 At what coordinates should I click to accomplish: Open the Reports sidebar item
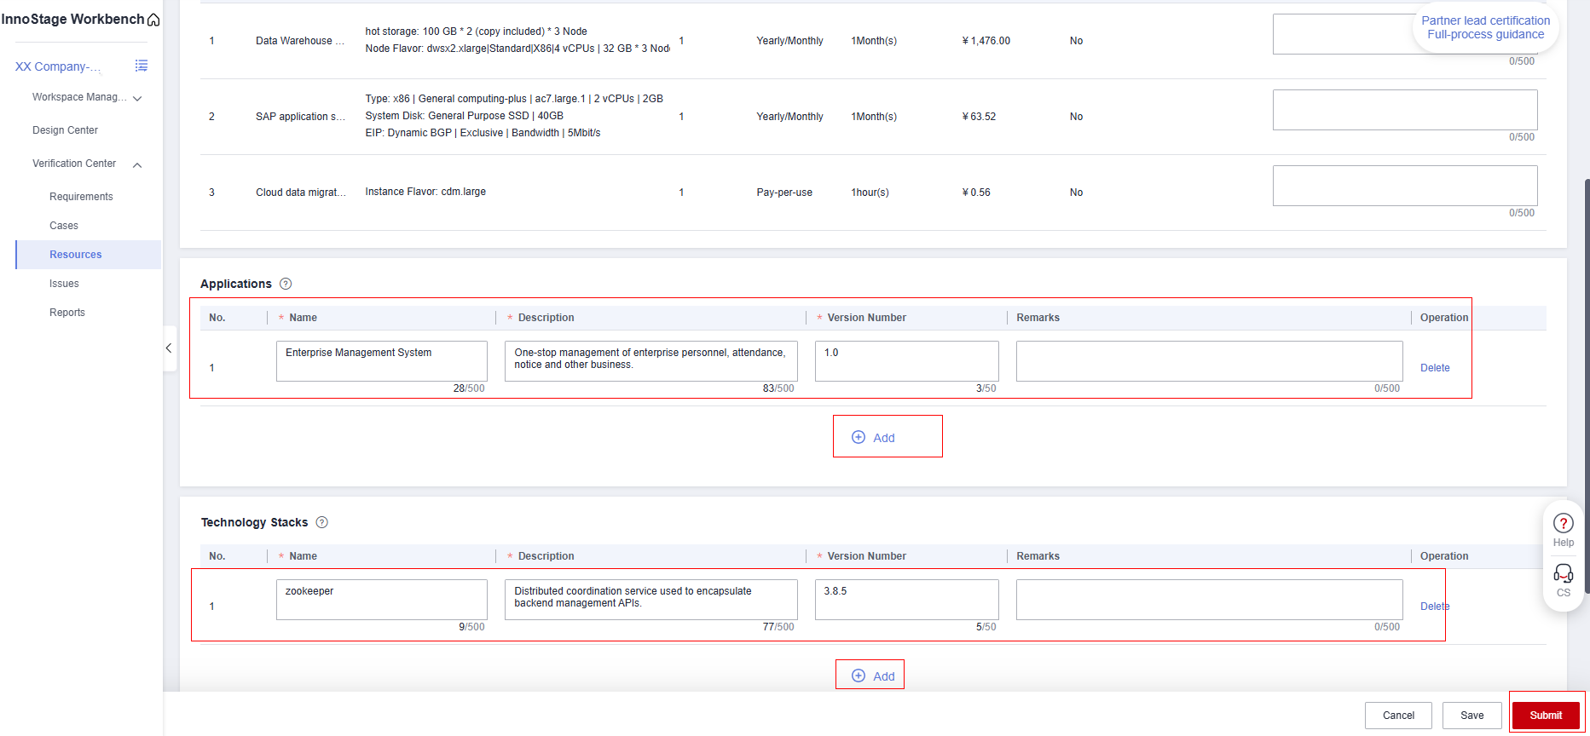coord(67,313)
